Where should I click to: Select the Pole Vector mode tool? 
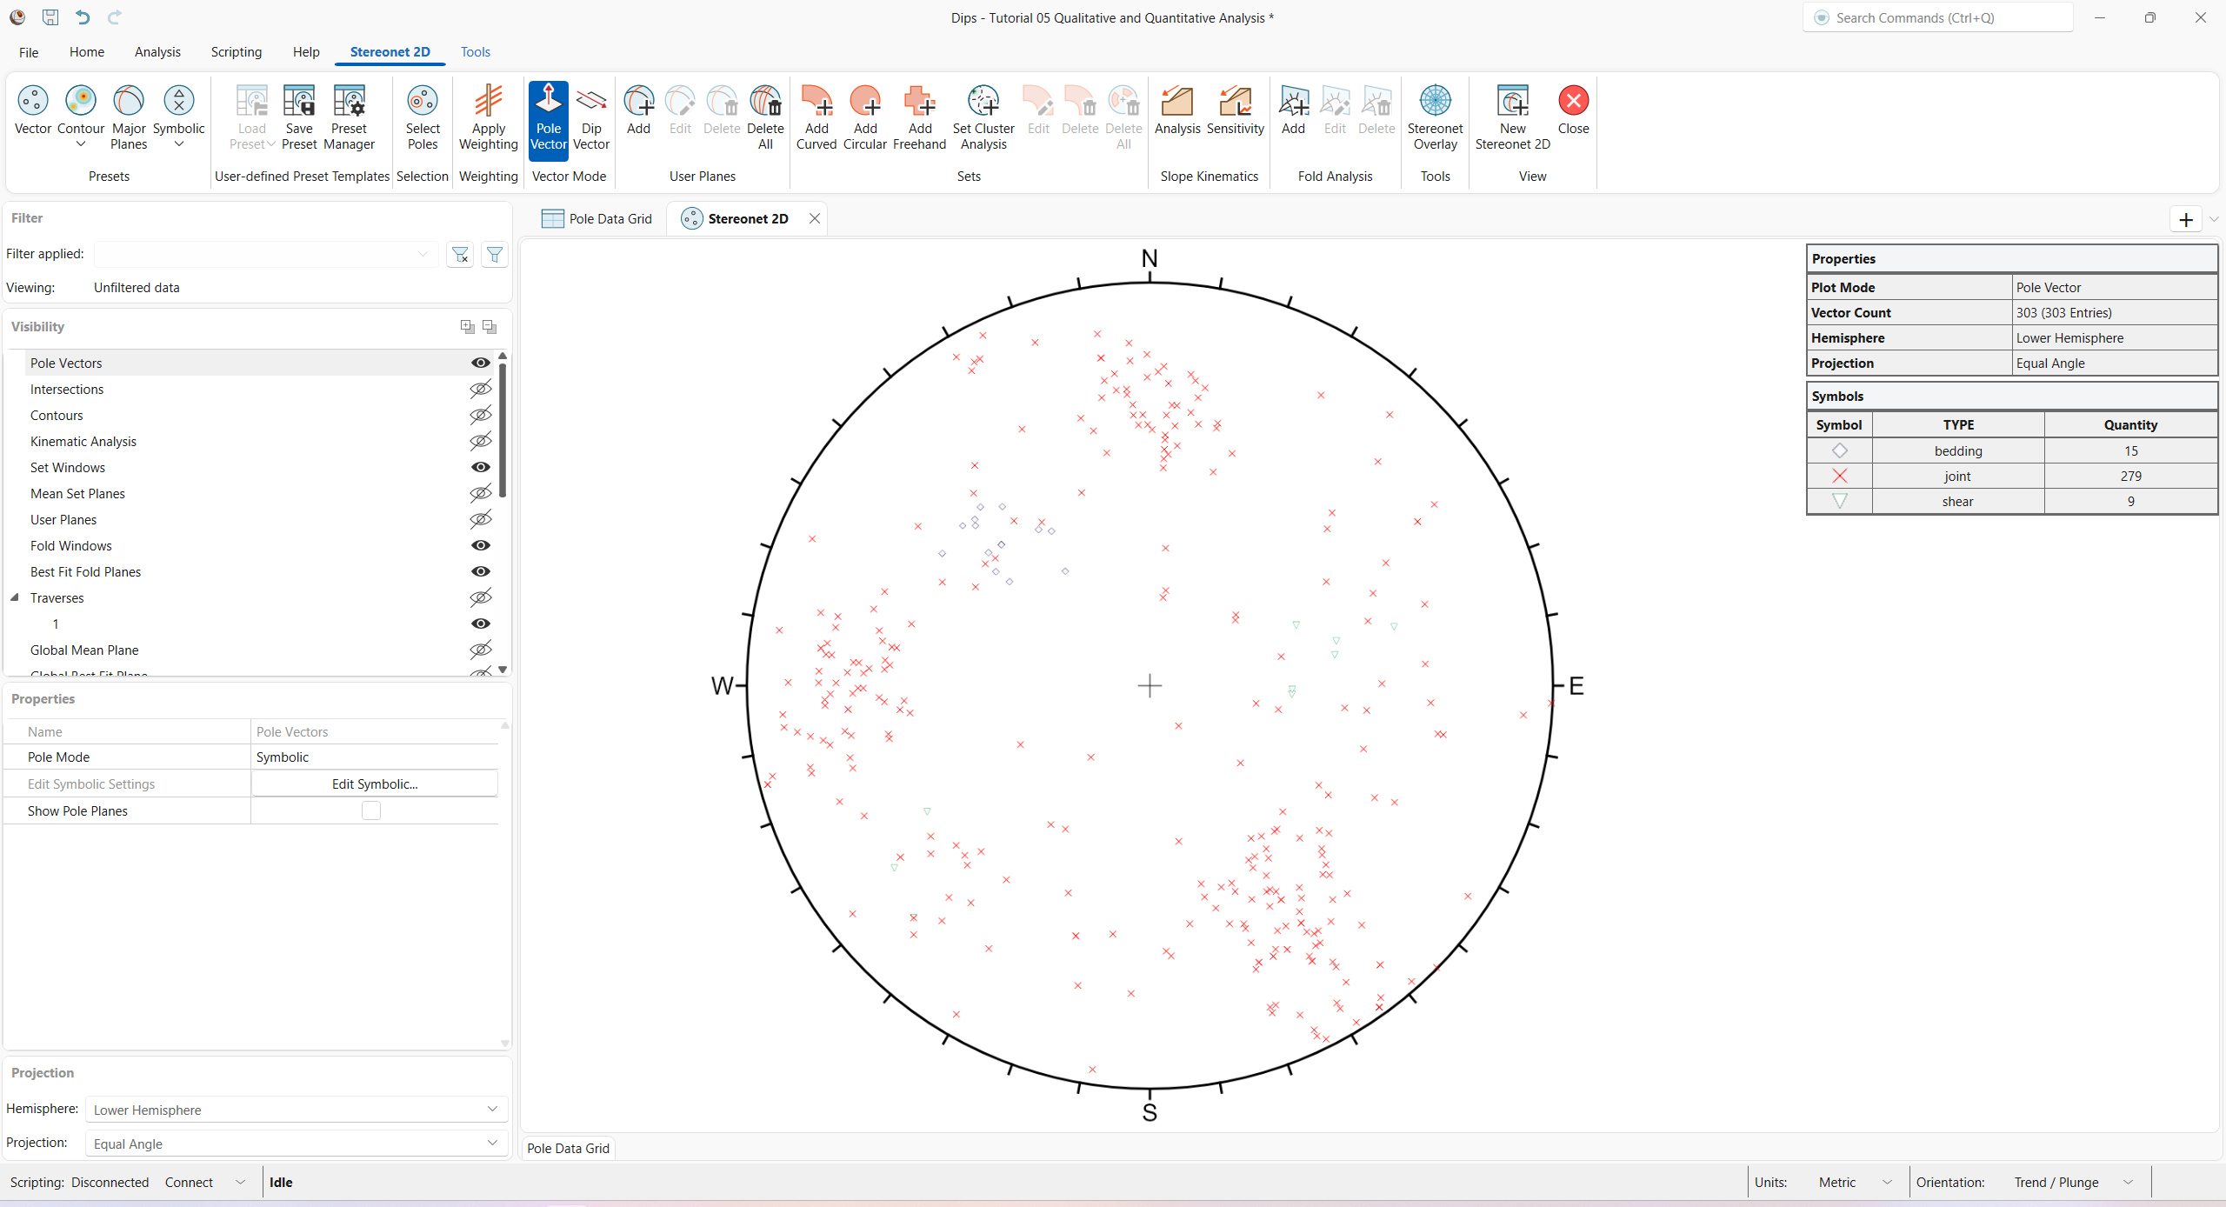coord(548,117)
